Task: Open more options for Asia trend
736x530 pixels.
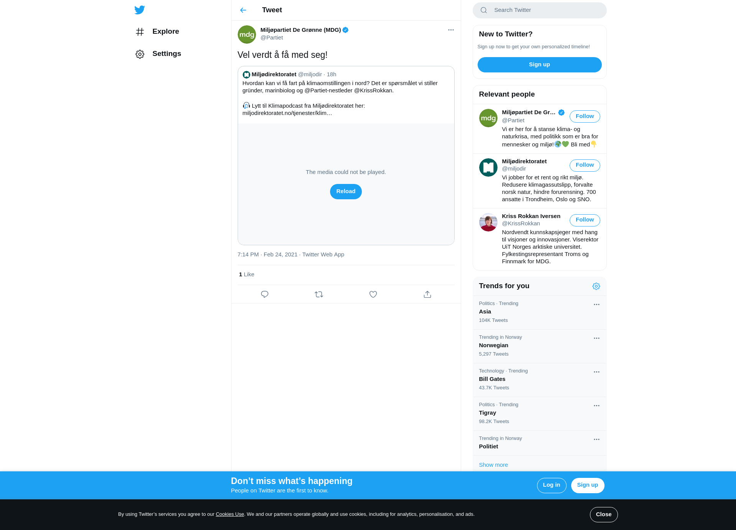Action: click(596, 305)
